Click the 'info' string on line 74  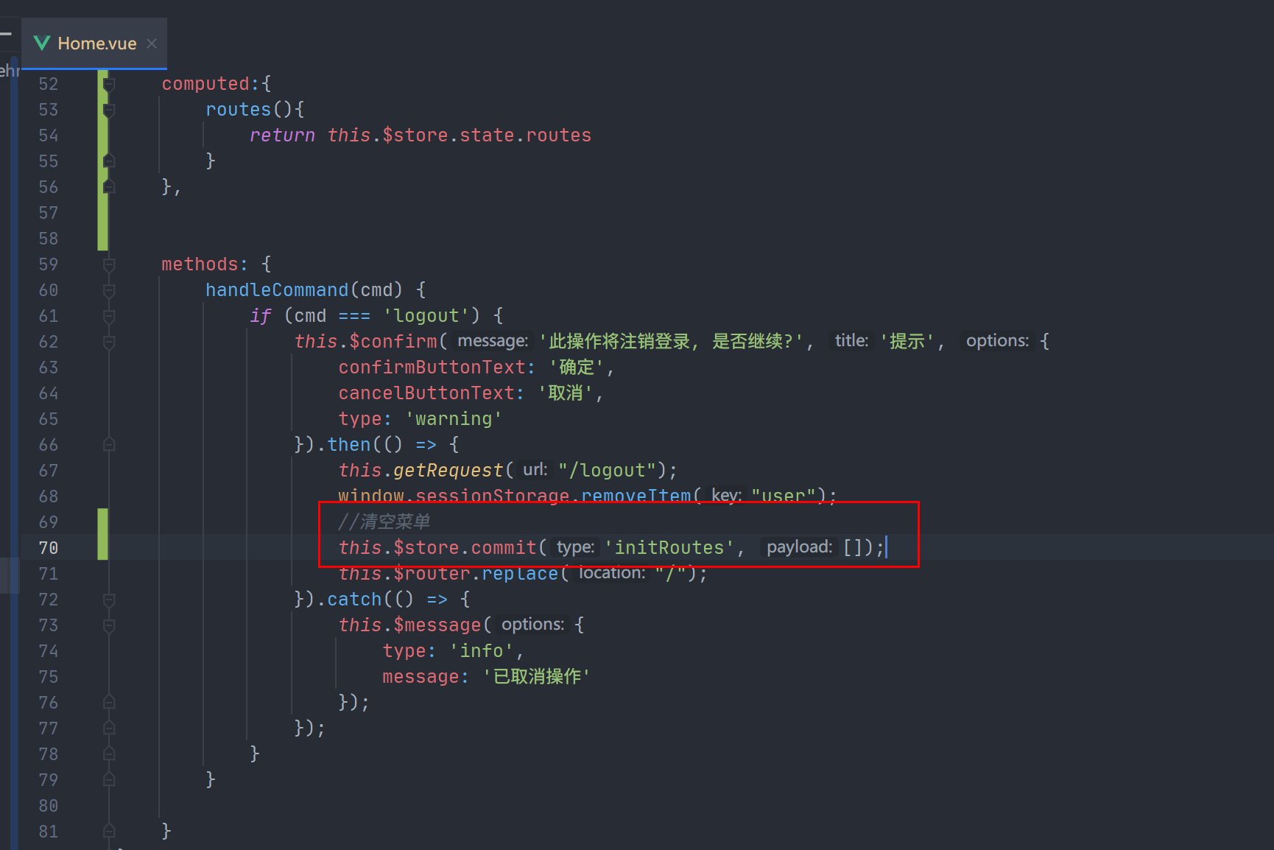pos(482,651)
